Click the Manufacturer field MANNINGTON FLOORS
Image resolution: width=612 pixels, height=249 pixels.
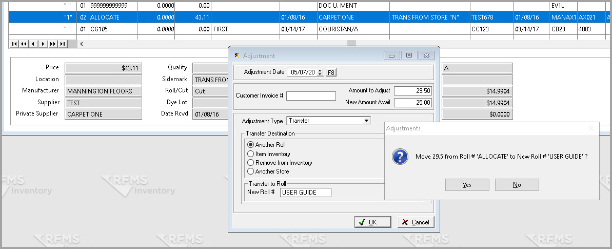click(x=103, y=91)
